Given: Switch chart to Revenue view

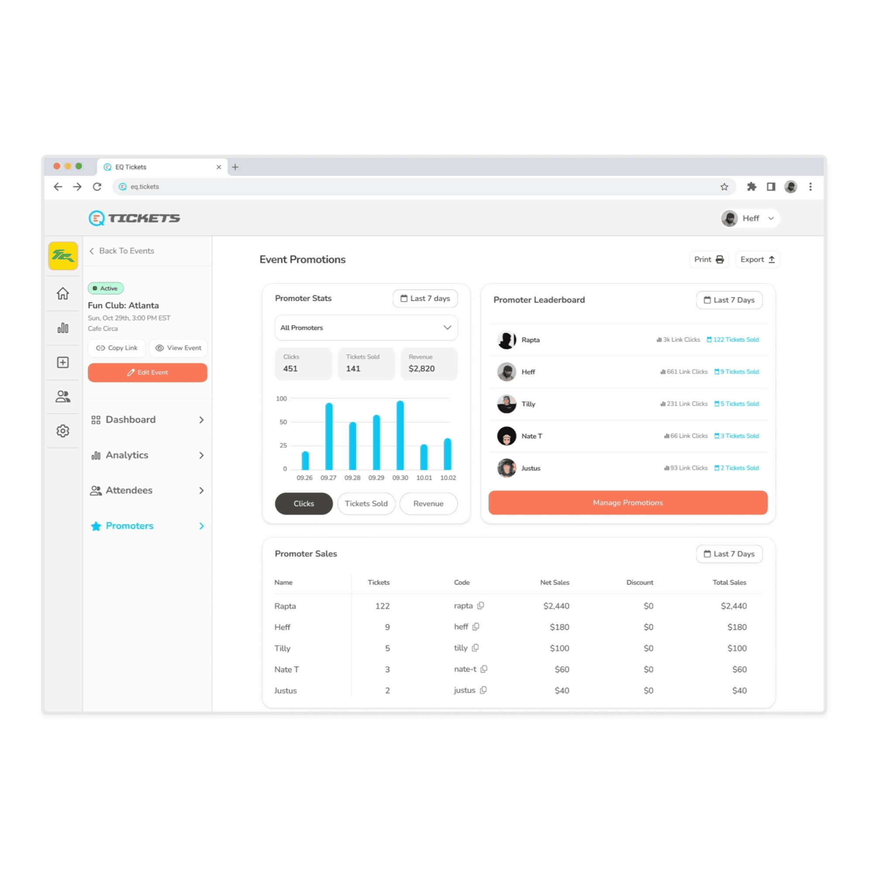Looking at the screenshot, I should click(428, 504).
